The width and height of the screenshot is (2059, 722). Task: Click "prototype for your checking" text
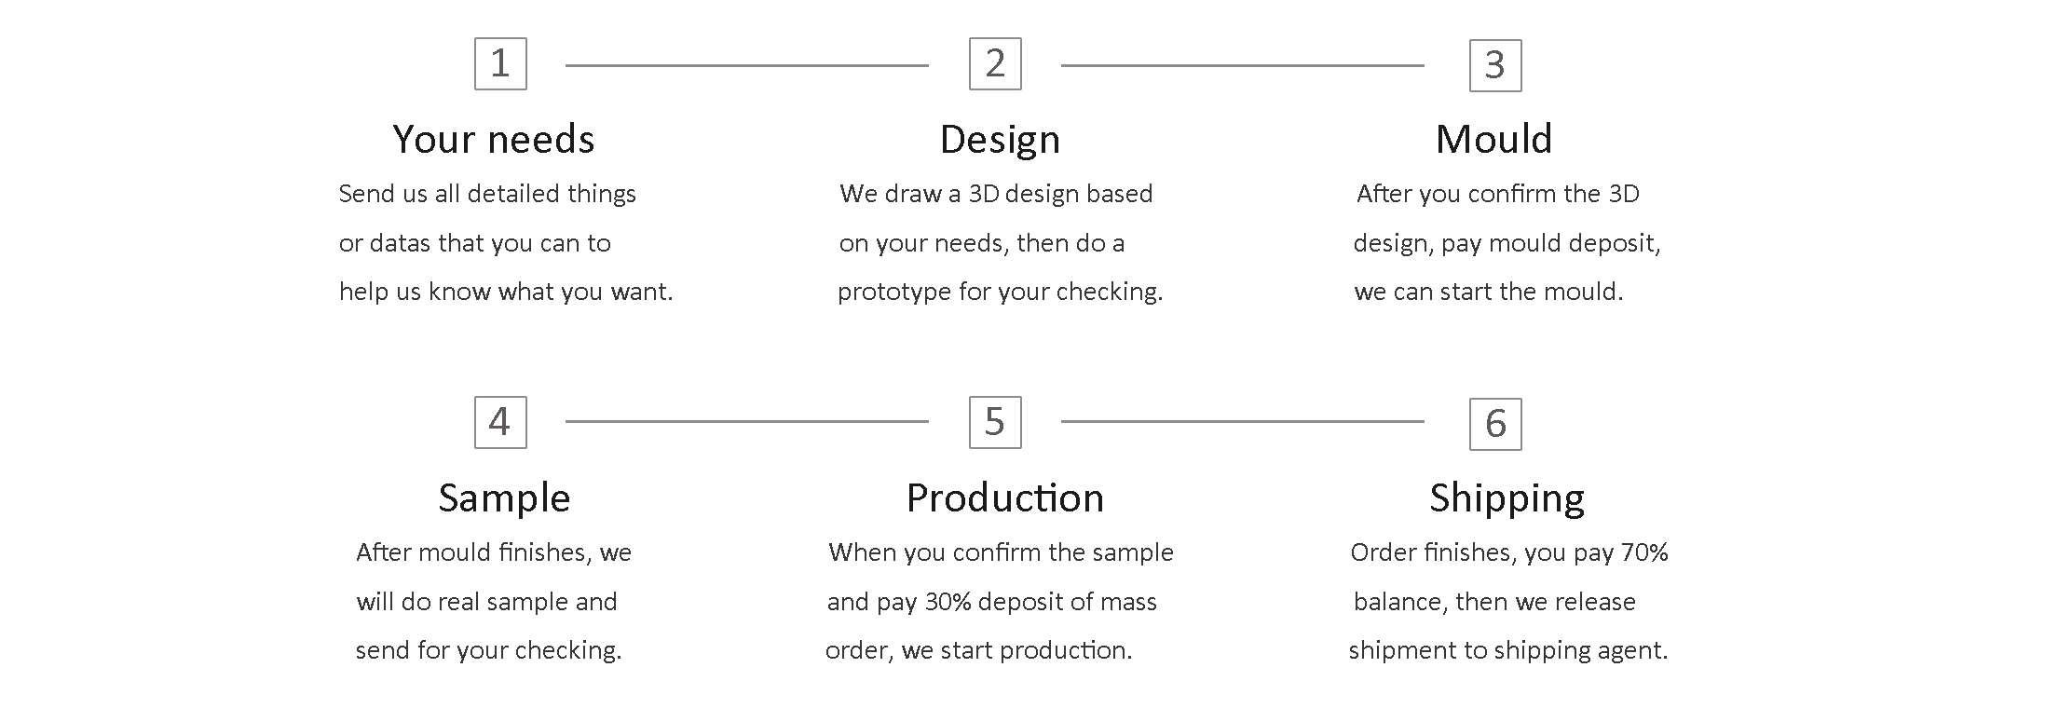click(x=1000, y=292)
